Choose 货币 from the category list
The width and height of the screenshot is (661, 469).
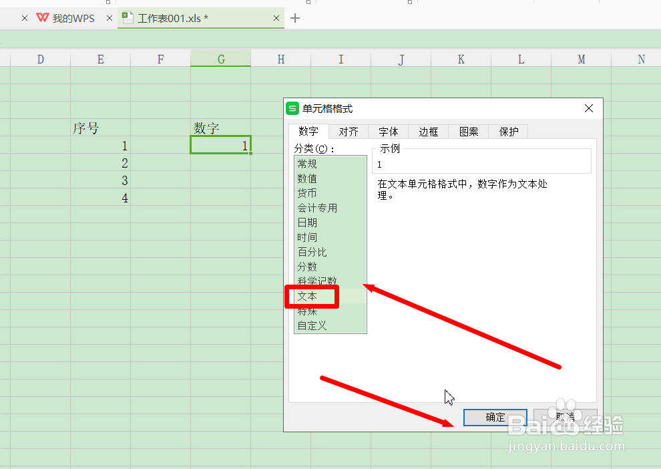(307, 192)
